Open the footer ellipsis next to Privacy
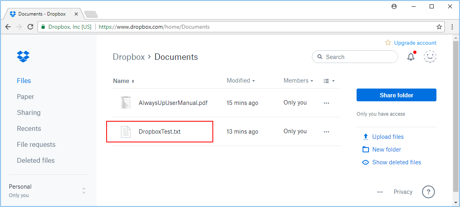This screenshot has width=460, height=207. pyautogui.click(x=380, y=192)
